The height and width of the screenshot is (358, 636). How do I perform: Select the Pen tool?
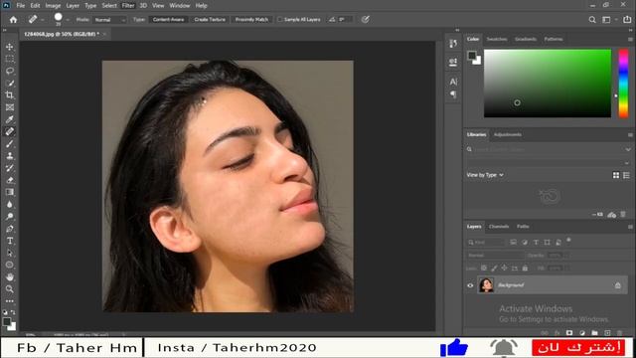tap(10, 229)
